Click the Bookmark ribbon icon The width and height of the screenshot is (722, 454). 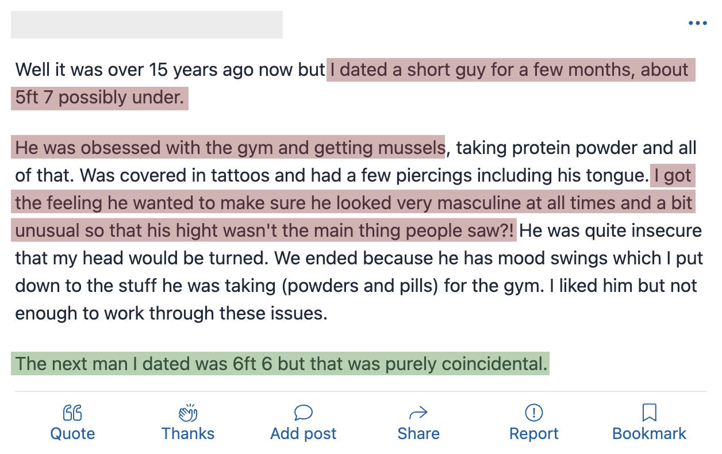(x=650, y=413)
